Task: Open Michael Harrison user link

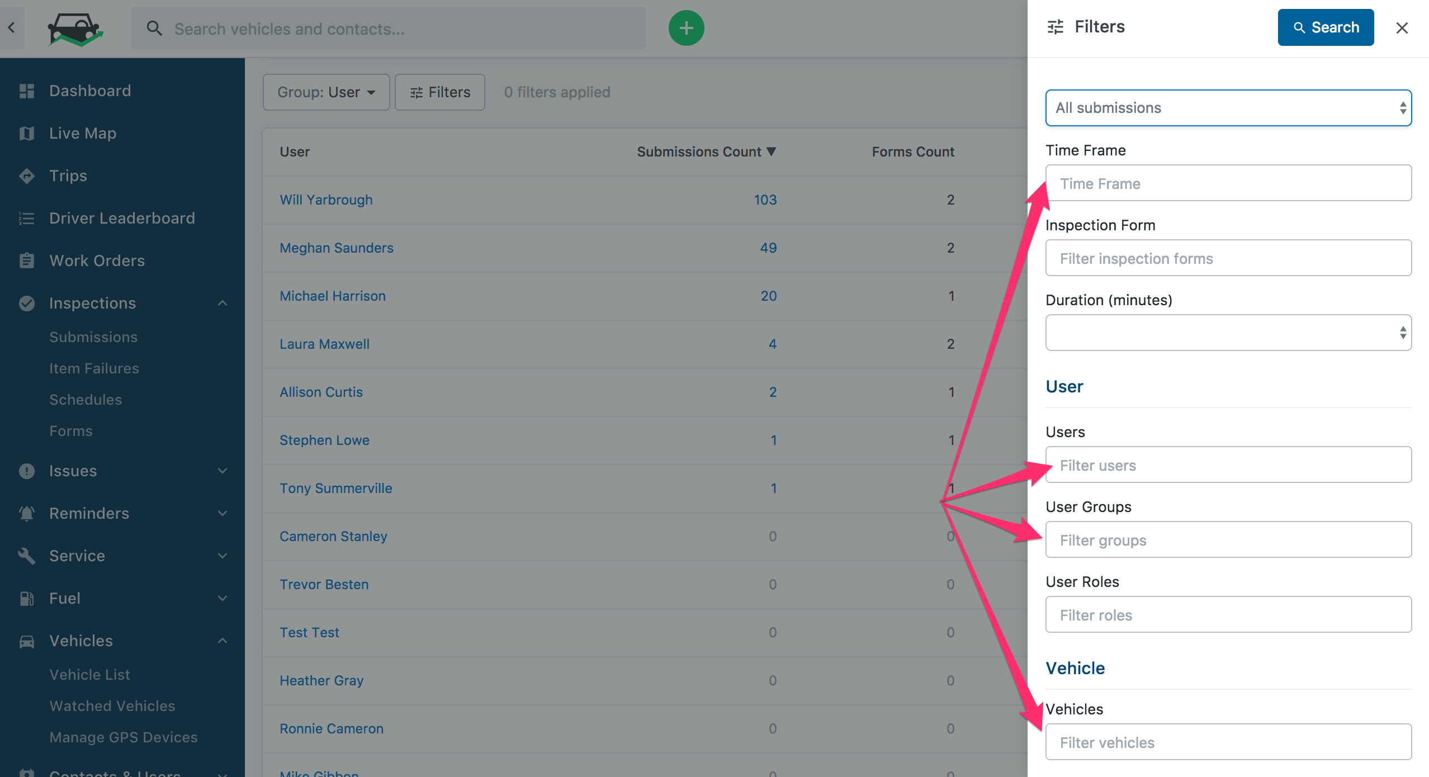Action: tap(333, 296)
